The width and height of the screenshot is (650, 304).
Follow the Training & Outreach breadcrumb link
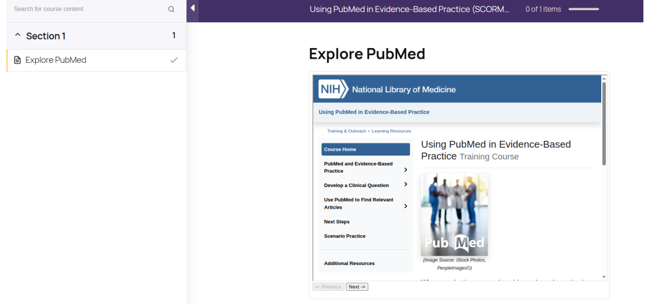(346, 131)
